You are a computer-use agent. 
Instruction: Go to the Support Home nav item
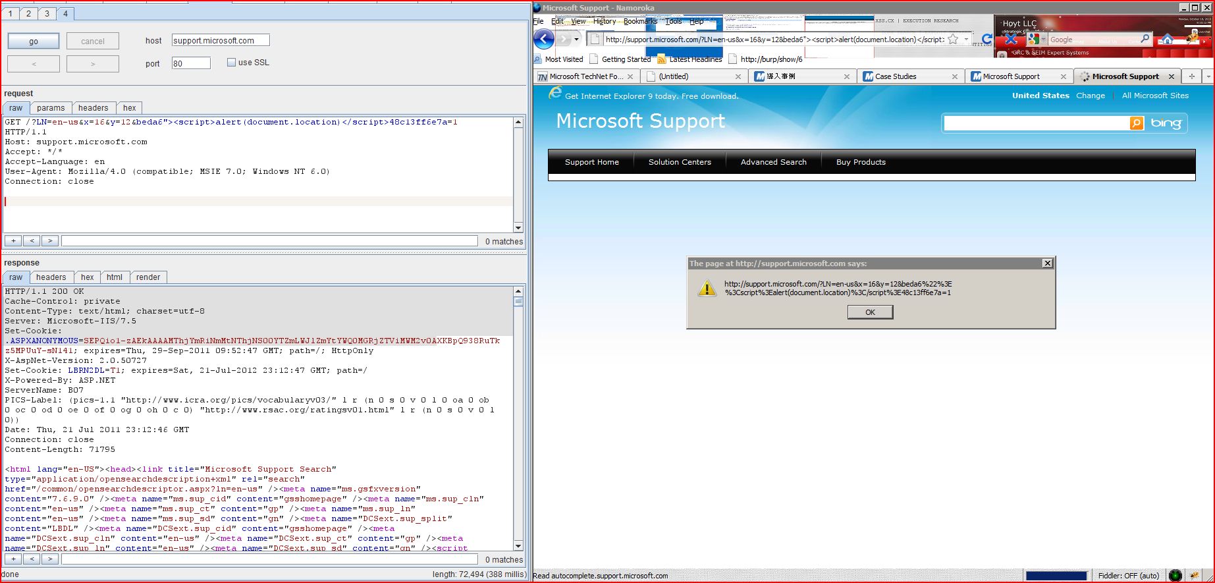pos(591,162)
